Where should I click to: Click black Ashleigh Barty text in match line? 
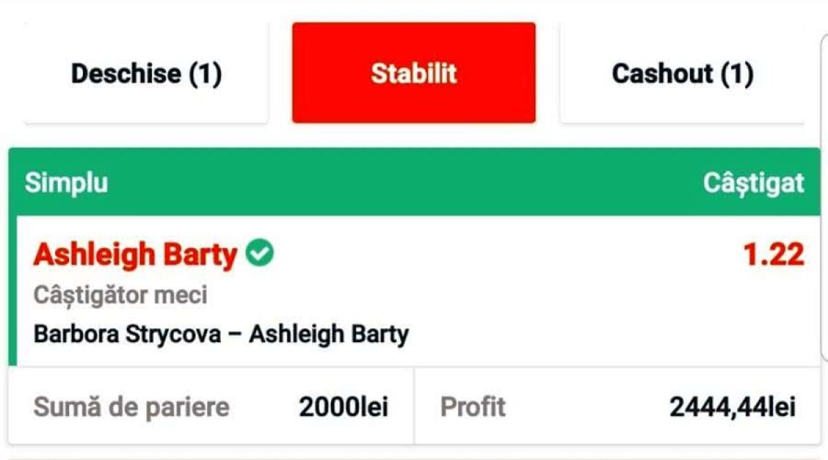click(x=328, y=334)
